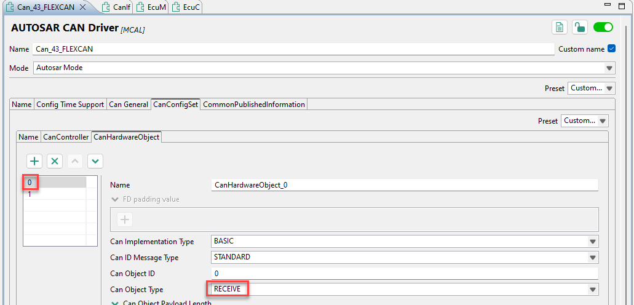Toggle the green component enable switch
The height and width of the screenshot is (305, 634).
coord(603,28)
